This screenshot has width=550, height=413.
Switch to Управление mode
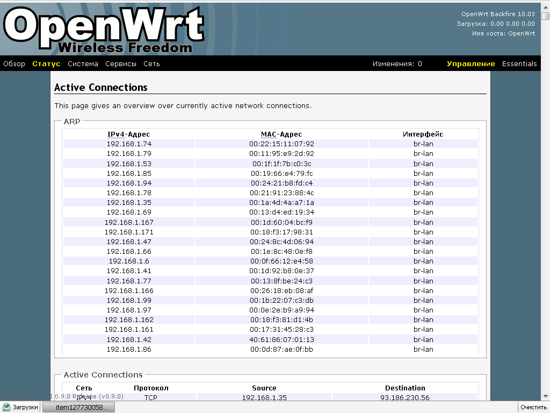click(x=471, y=64)
